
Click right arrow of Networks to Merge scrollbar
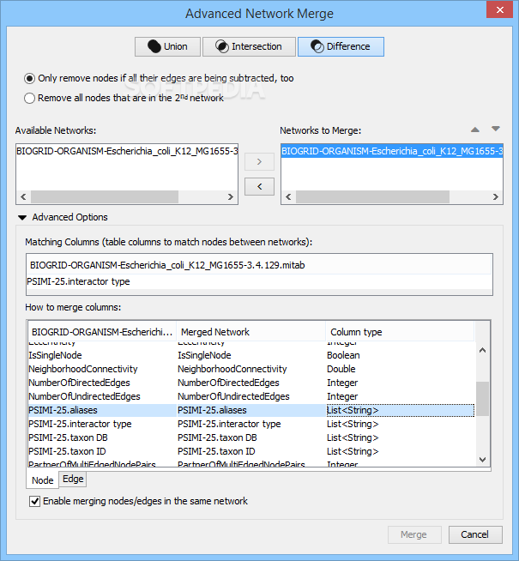[495, 196]
